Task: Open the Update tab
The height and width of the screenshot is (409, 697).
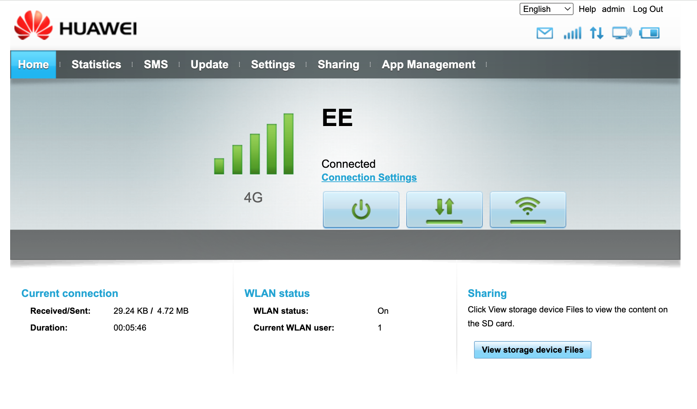Action: [210, 64]
